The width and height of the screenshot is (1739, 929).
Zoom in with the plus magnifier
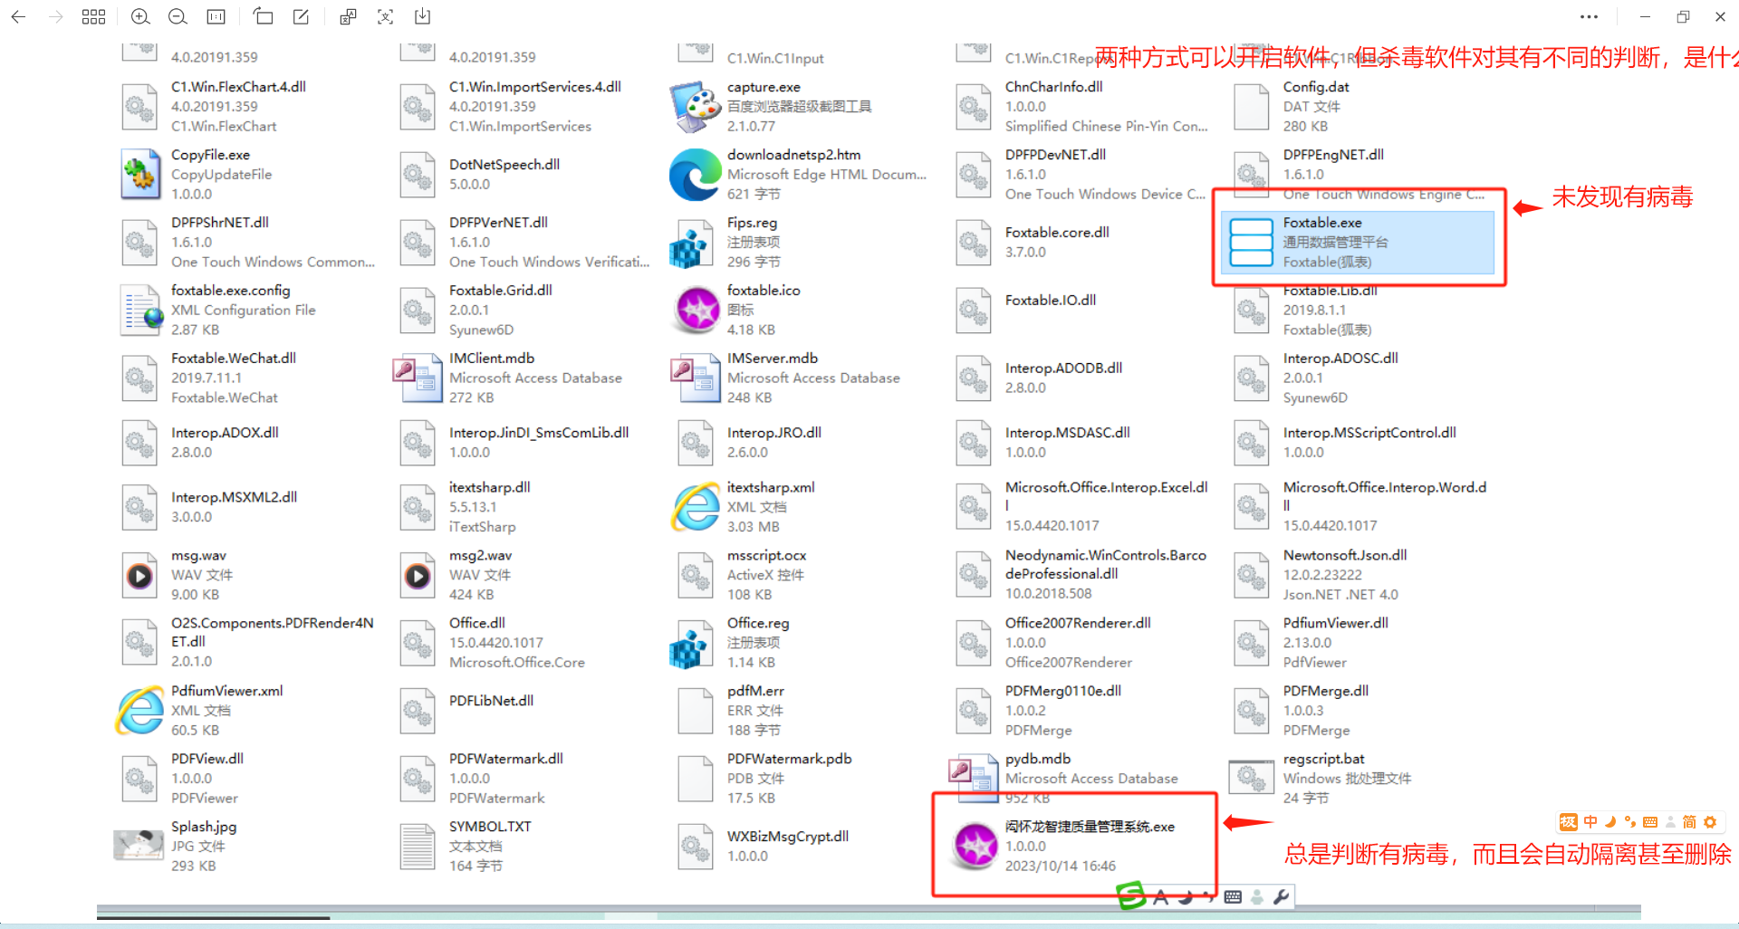point(140,16)
